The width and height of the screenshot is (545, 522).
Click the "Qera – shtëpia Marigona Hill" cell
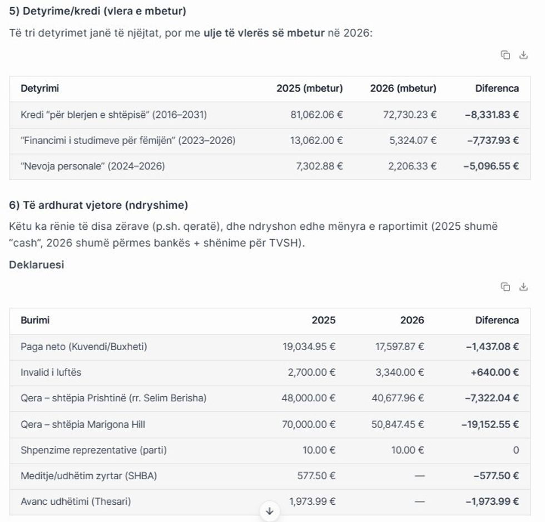tap(83, 425)
